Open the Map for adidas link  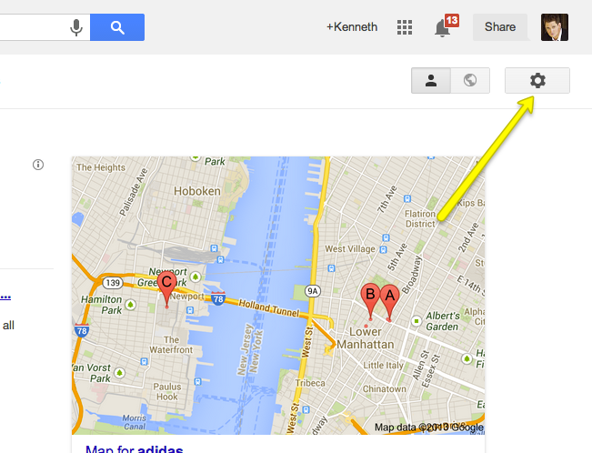(134, 449)
